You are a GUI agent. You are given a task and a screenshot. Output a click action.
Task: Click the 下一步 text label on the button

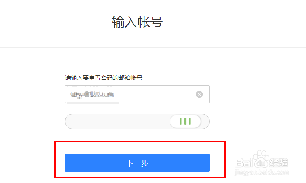coord(137,163)
